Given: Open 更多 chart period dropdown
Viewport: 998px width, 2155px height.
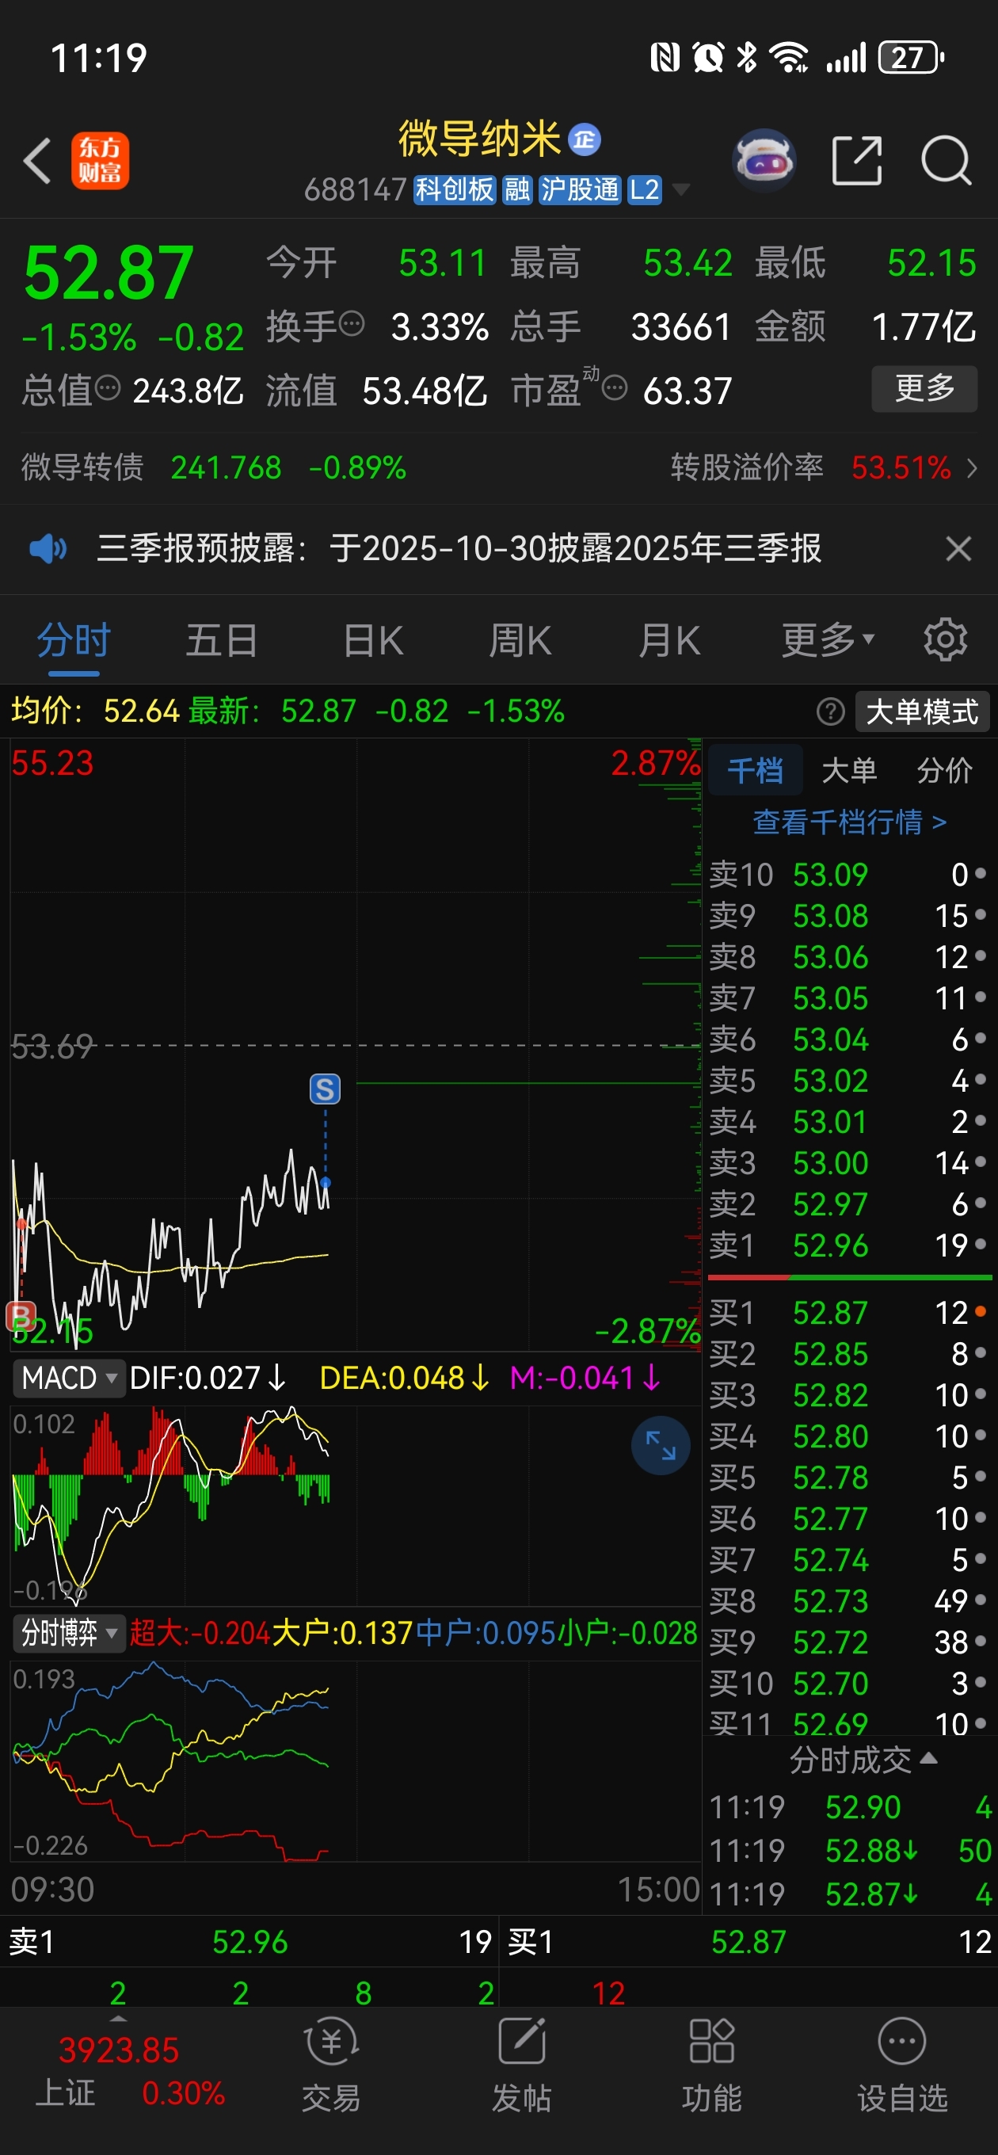Looking at the screenshot, I should 828,641.
